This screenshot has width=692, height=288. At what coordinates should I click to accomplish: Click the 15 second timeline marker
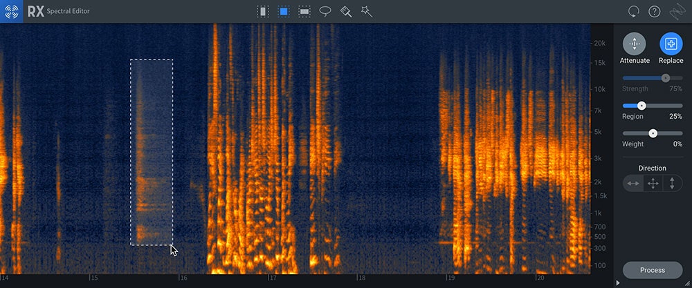(93, 278)
